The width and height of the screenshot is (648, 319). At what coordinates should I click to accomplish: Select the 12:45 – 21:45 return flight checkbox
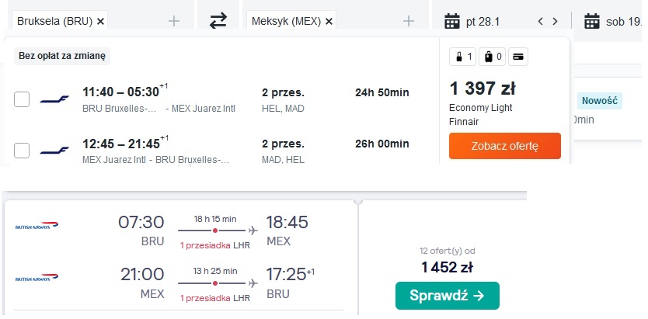22,151
